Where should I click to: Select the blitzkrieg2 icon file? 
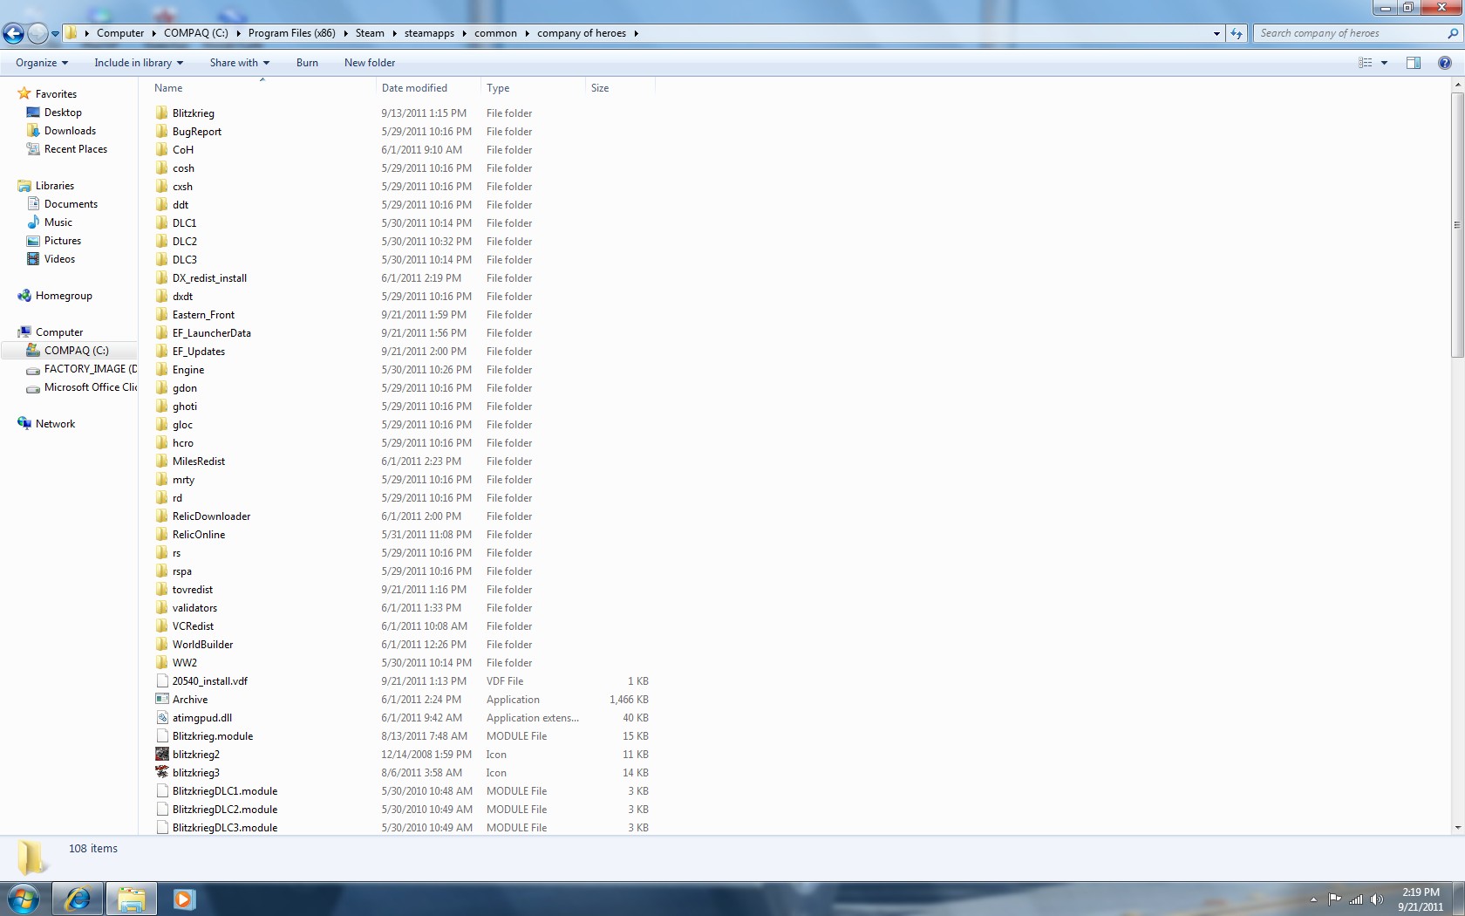pos(162,754)
